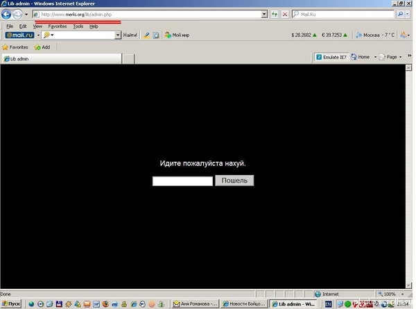Click the Internet zone status indicator

[x=327, y=294]
